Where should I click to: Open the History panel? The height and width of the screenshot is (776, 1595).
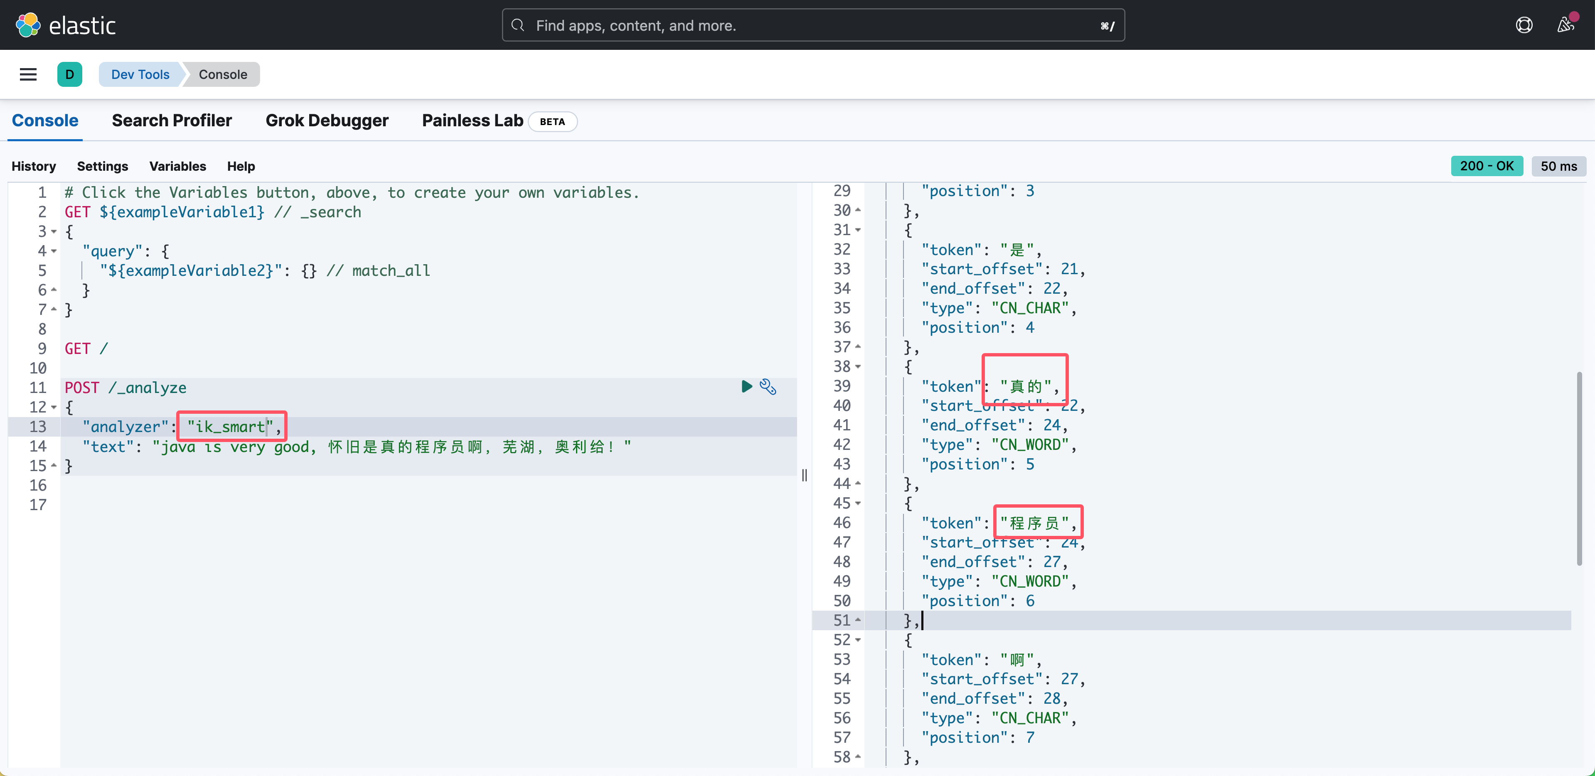tap(34, 166)
